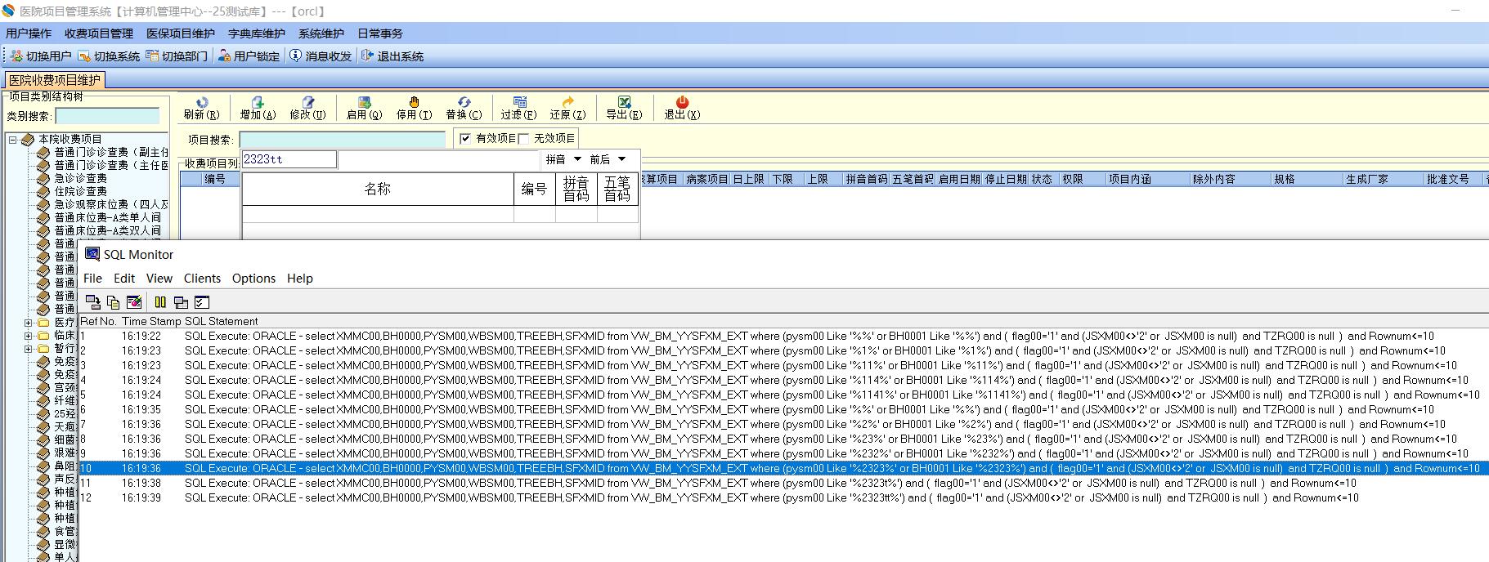Select tree item 普通床位费-A类单人间
The image size is (1489, 562).
108,217
